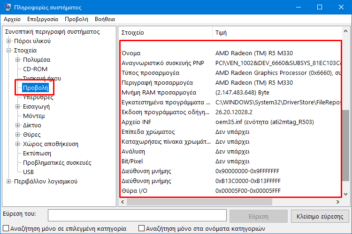Maximize the Πληροφορίες συστήματος window
352x234 pixels.
point(320,7)
